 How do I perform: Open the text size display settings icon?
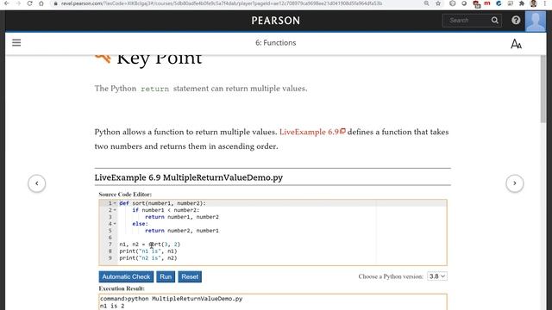click(x=516, y=44)
